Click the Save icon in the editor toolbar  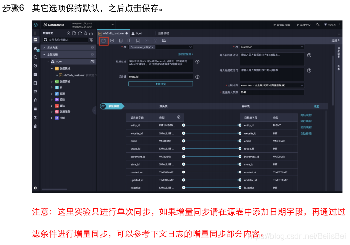pyautogui.click(x=103, y=41)
